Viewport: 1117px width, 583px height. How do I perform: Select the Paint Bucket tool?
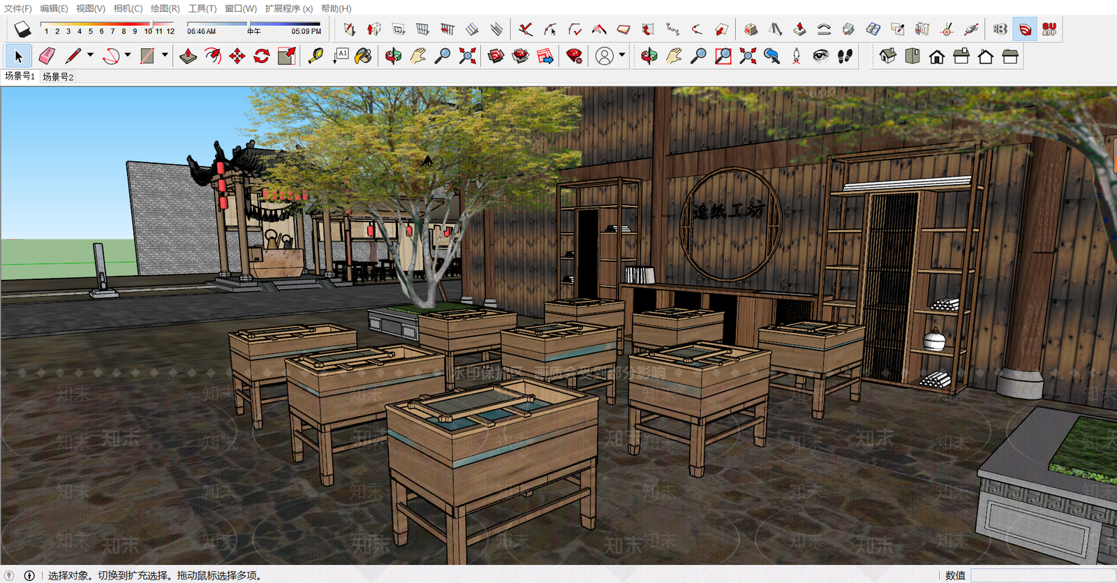click(363, 57)
